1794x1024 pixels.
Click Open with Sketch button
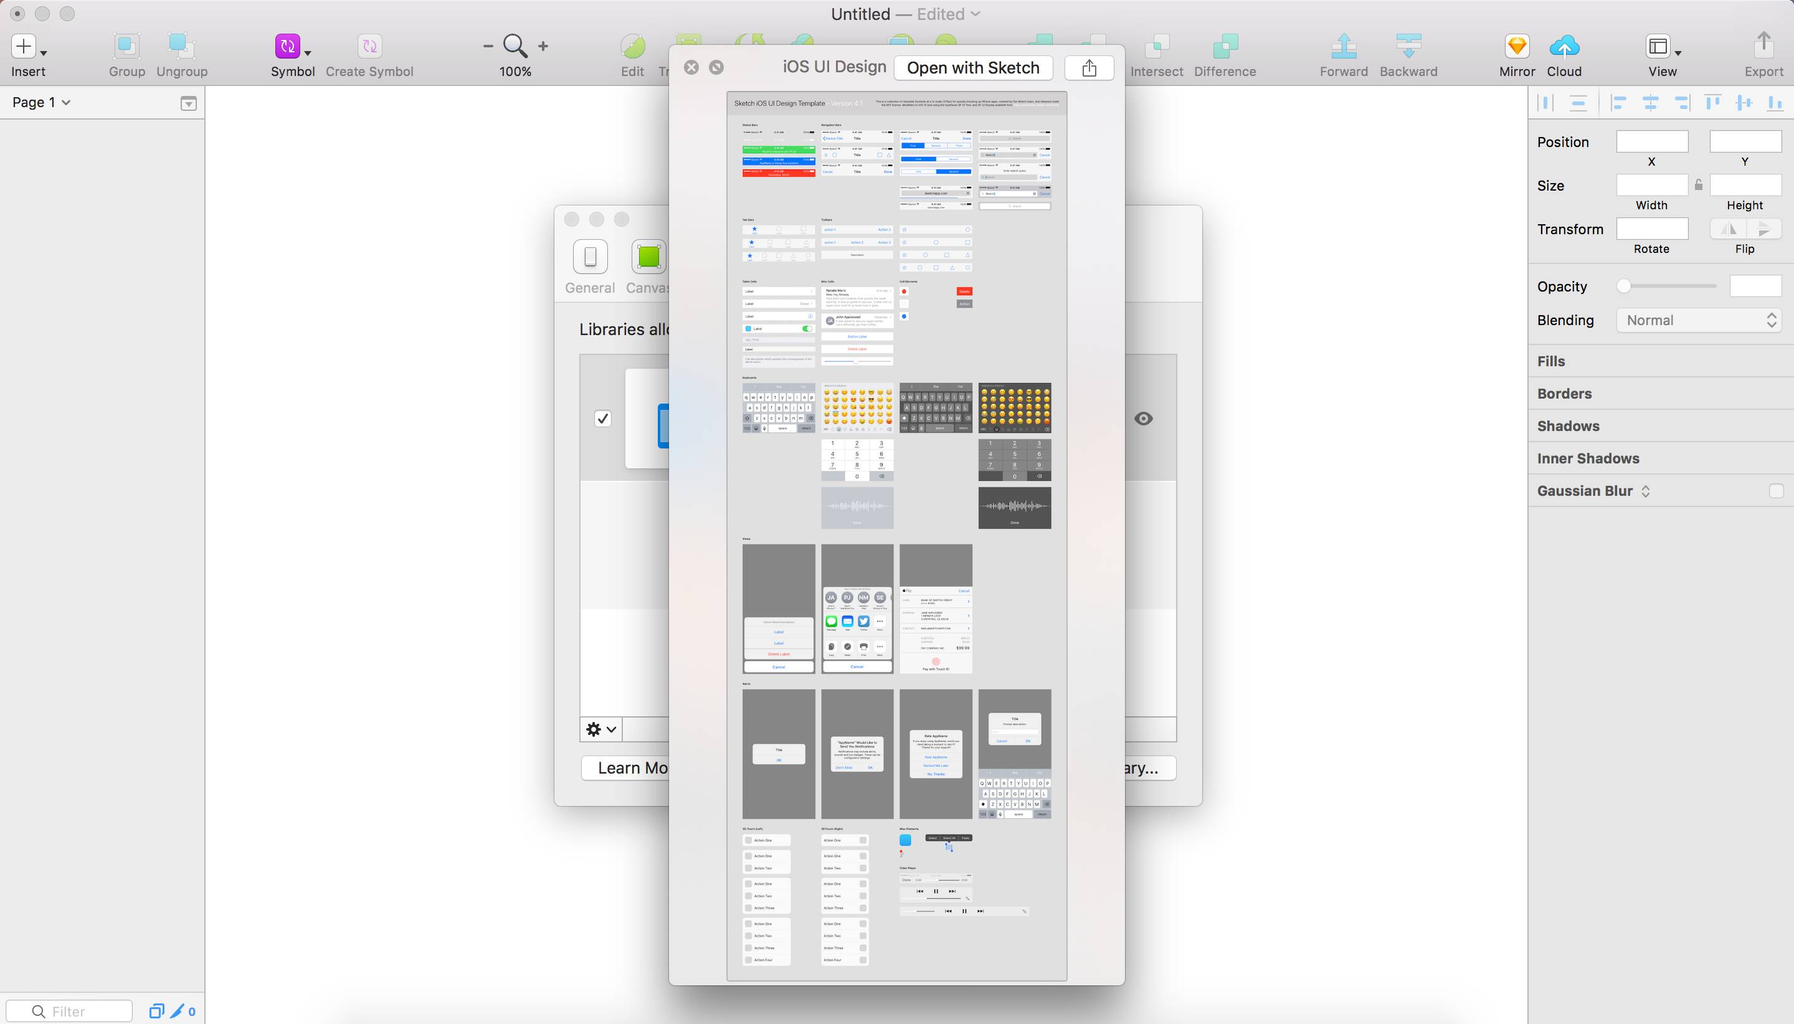(974, 67)
